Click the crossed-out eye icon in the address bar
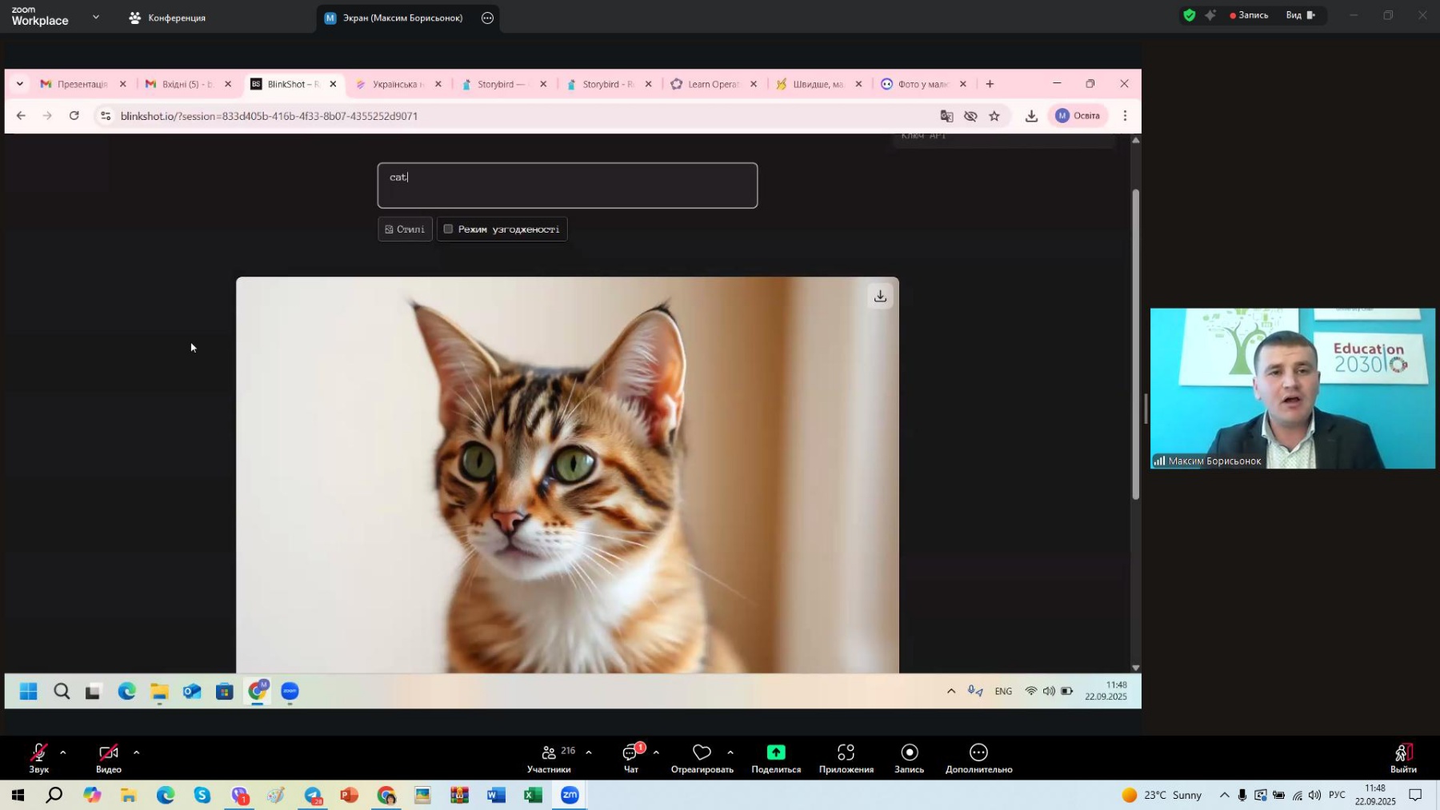The width and height of the screenshot is (1440, 810). tap(970, 116)
